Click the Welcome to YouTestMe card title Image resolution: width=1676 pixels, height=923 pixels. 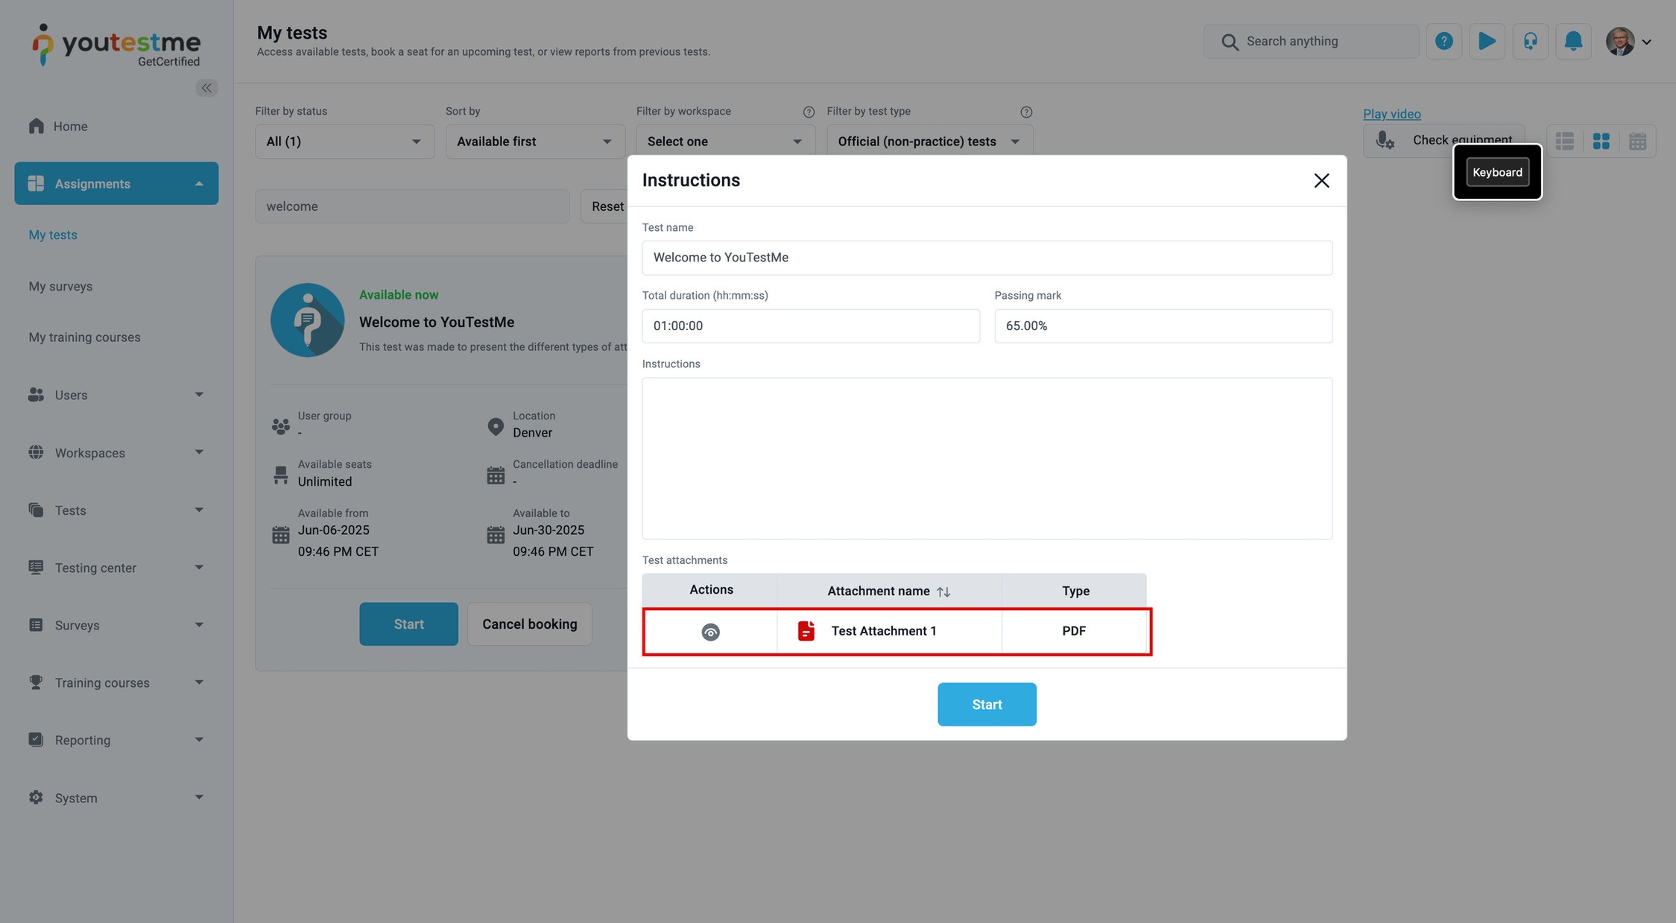437,322
